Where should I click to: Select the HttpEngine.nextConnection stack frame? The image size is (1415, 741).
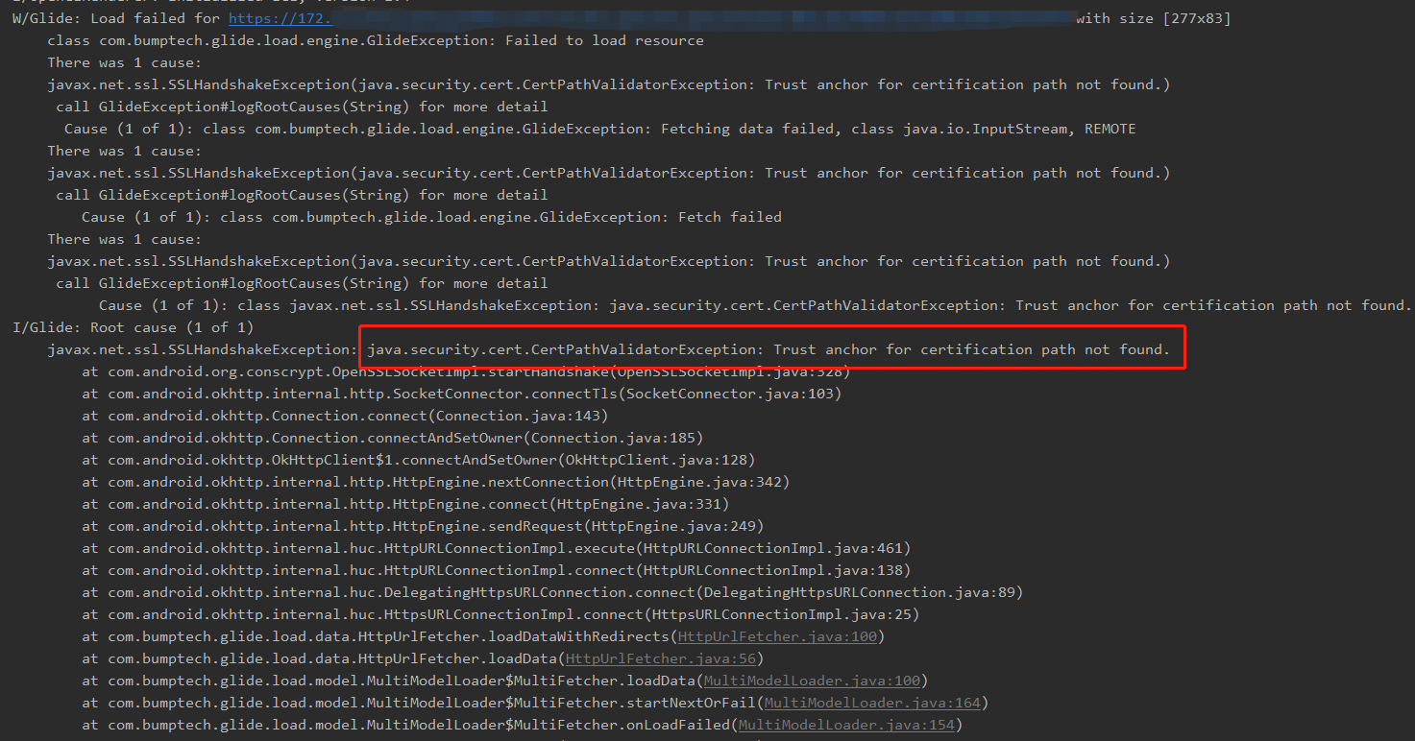click(x=435, y=482)
